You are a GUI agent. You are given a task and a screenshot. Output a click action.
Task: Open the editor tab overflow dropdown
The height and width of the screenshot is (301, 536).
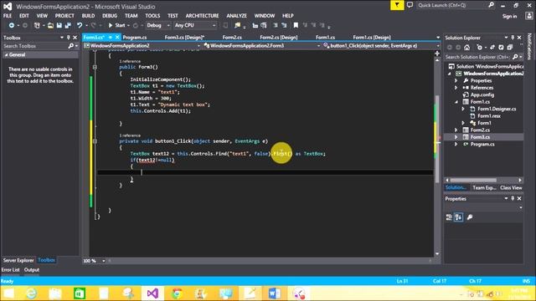click(x=438, y=37)
